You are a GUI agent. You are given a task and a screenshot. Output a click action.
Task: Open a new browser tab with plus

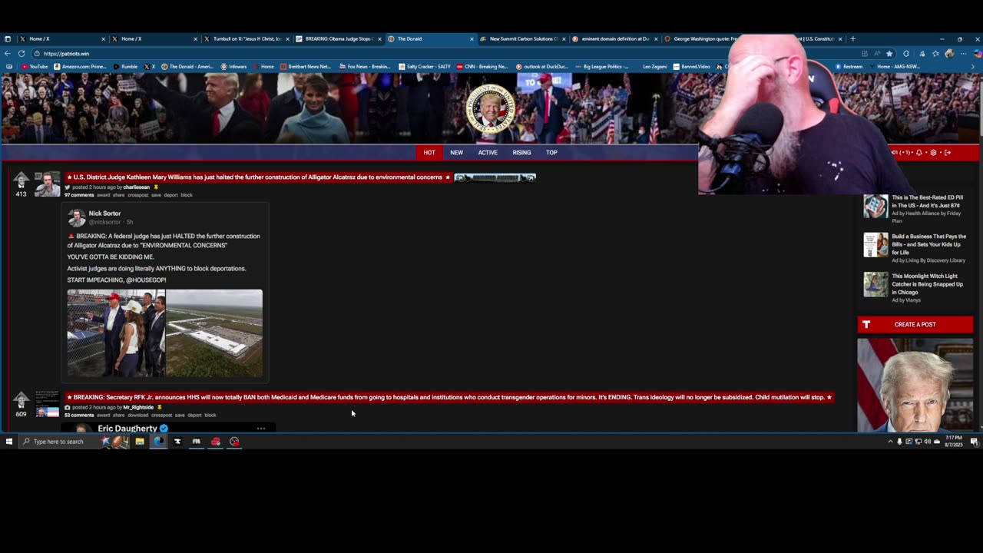tap(852, 38)
